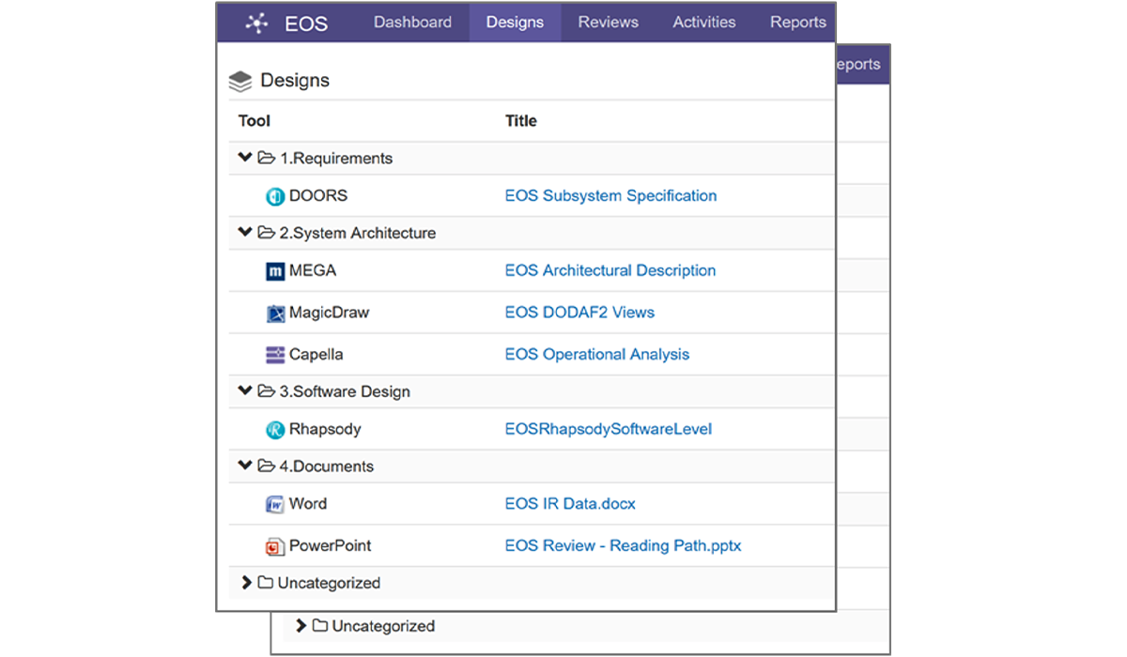This screenshot has height=657, width=1127.
Task: Click the MagicDraw tool icon
Action: pyautogui.click(x=275, y=313)
